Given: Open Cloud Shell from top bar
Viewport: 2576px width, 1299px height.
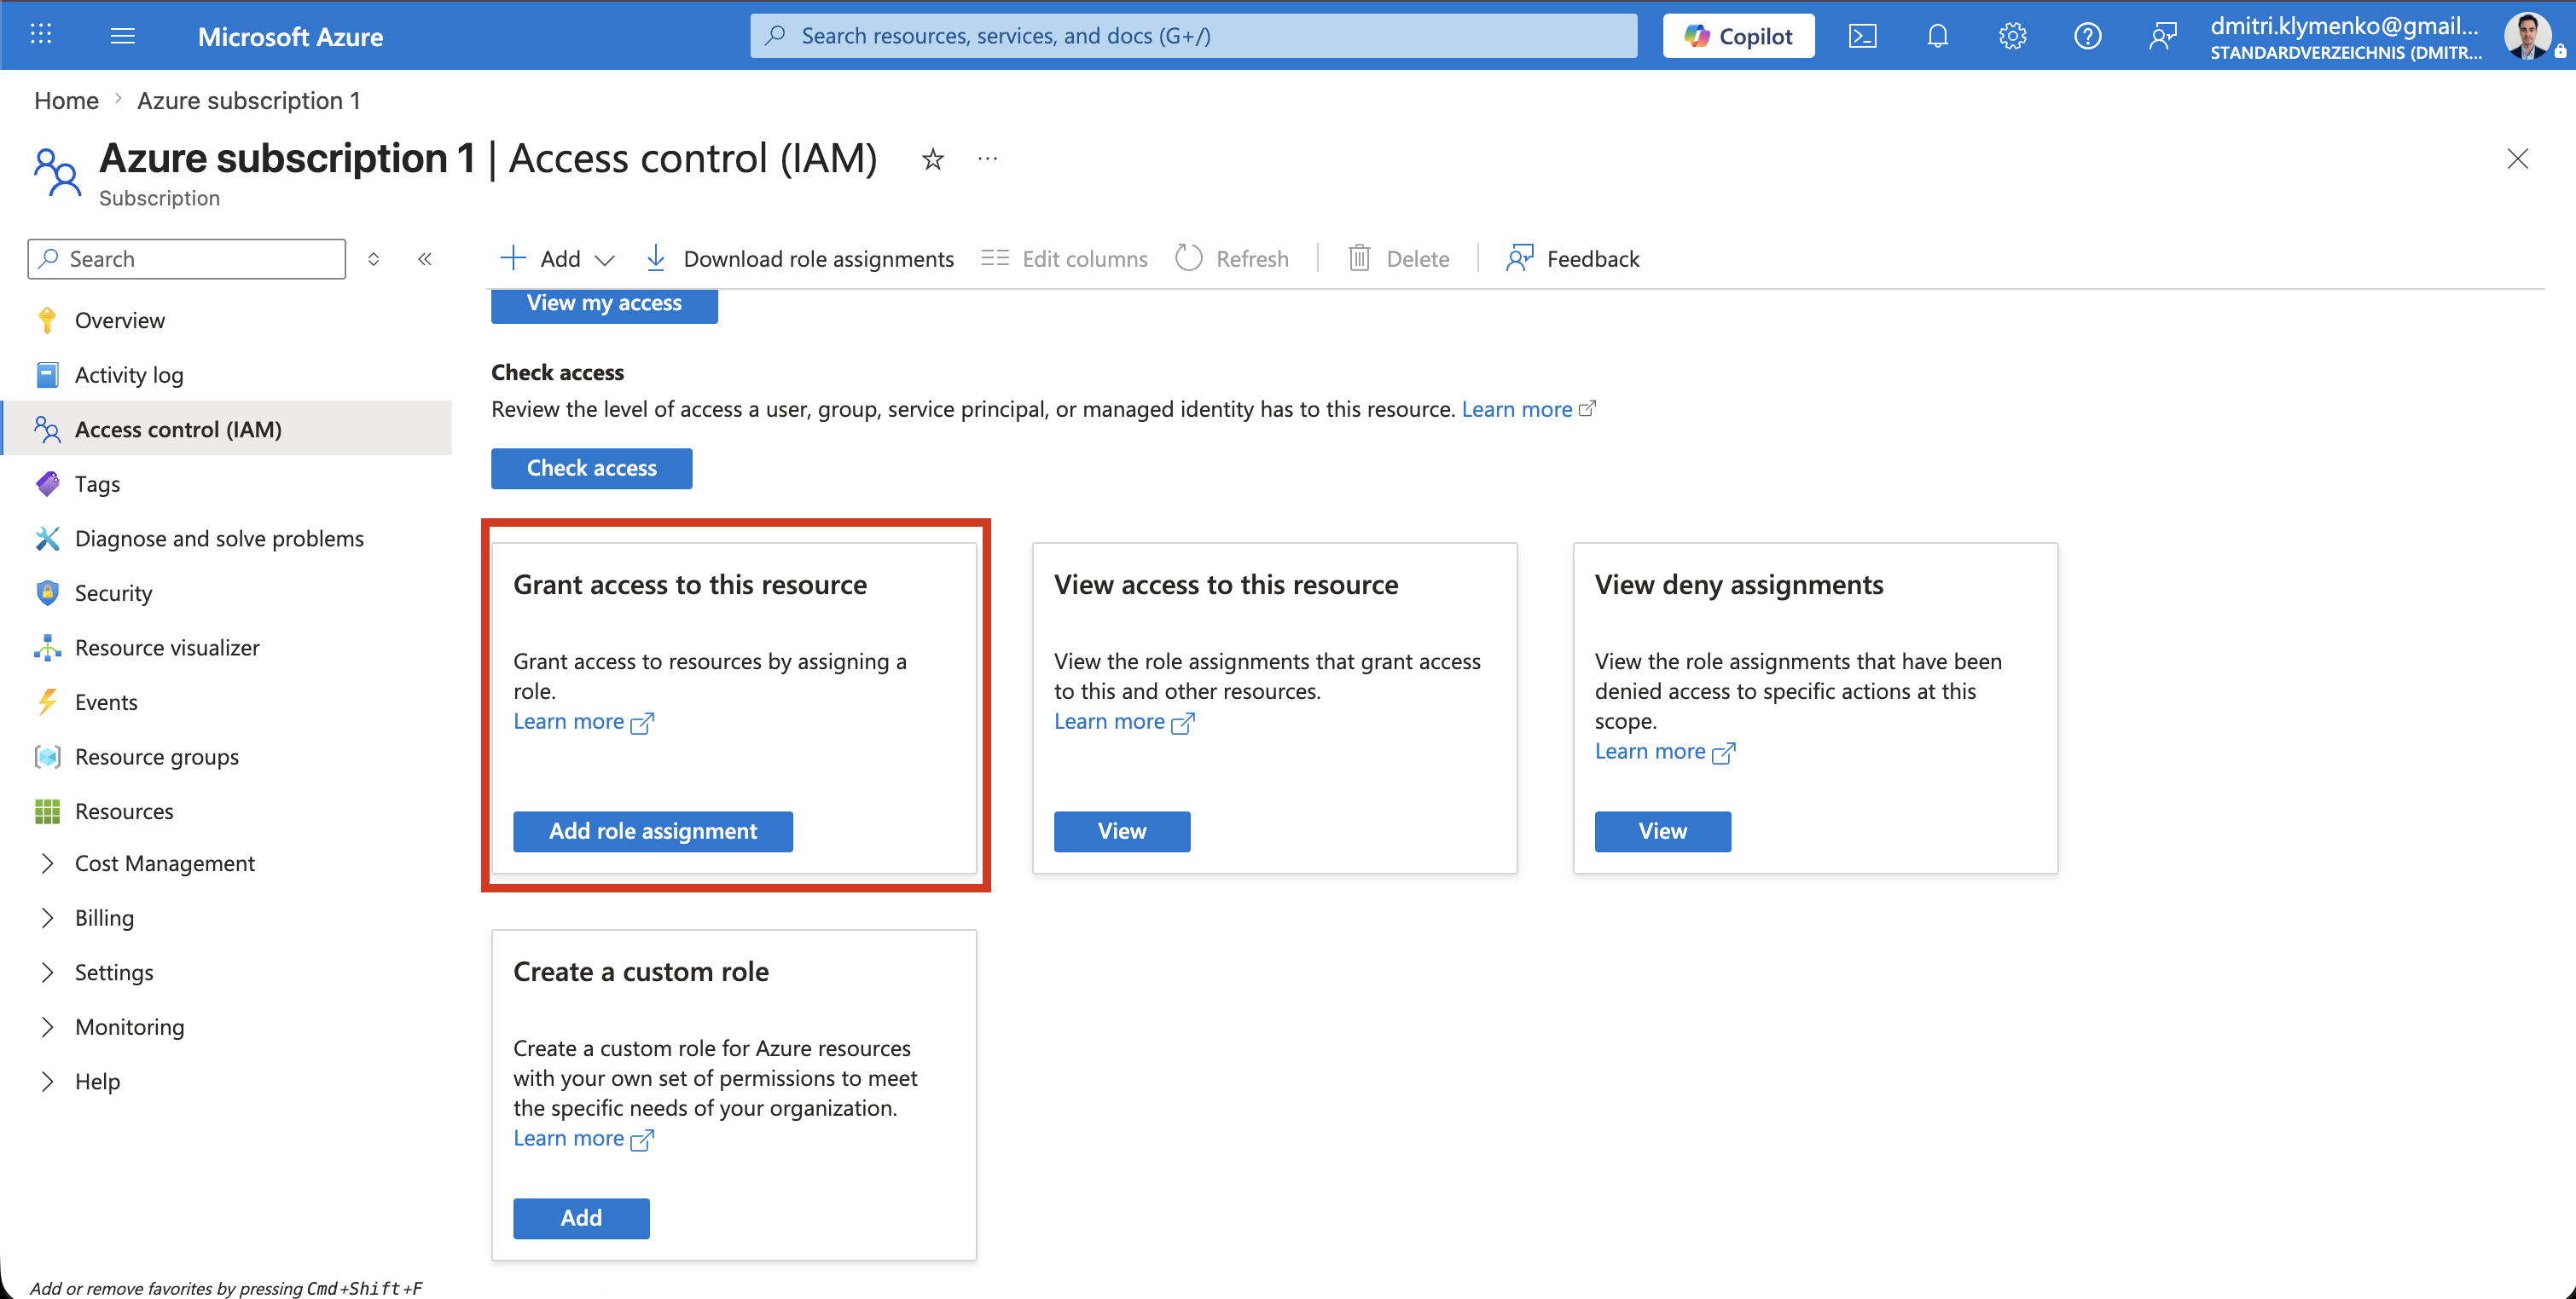Looking at the screenshot, I should [x=1862, y=36].
